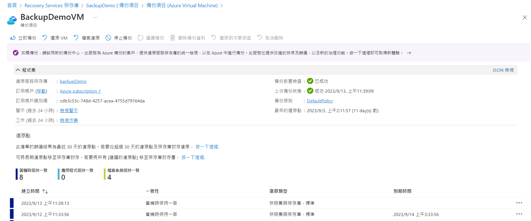This screenshot has height=221, width=531.
Task: Click 檢視作業 link
Action: click(x=69, y=120)
